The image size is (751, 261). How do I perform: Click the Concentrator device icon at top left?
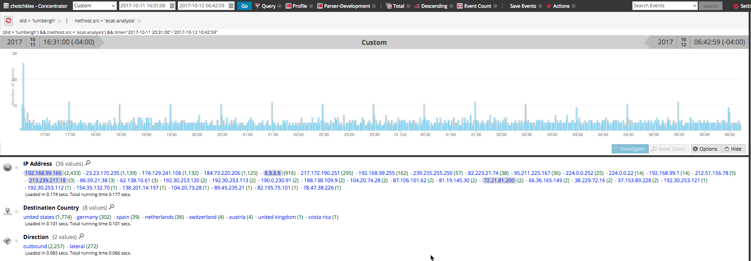tap(6, 6)
